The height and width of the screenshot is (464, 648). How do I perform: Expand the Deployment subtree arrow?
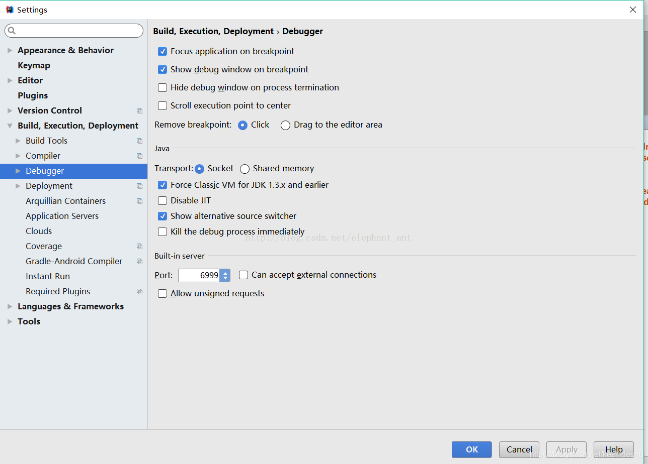[18, 186]
